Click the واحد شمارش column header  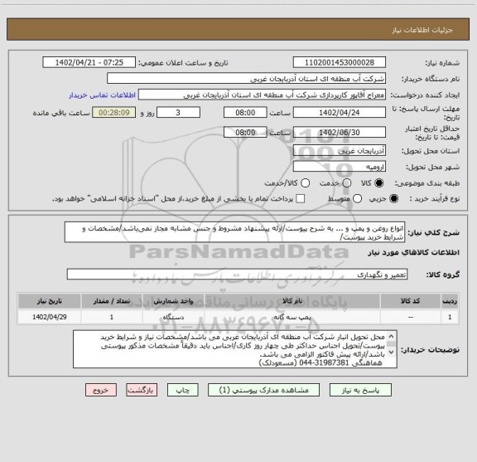pyautogui.click(x=173, y=301)
